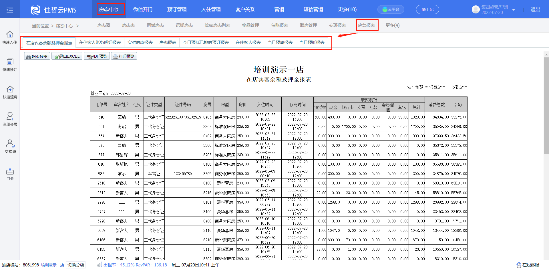Open the 注册会员 sidebar icon
The image size is (549, 269).
pyautogui.click(x=10, y=119)
